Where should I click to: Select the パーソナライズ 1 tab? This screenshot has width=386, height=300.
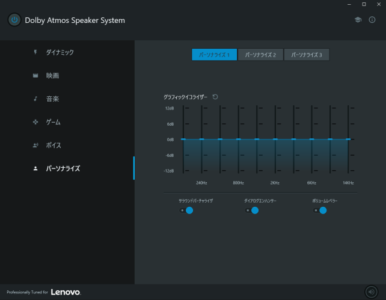tap(215, 55)
